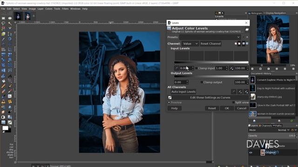Open the Layer menu
The image size is (298, 167).
[41, 9]
